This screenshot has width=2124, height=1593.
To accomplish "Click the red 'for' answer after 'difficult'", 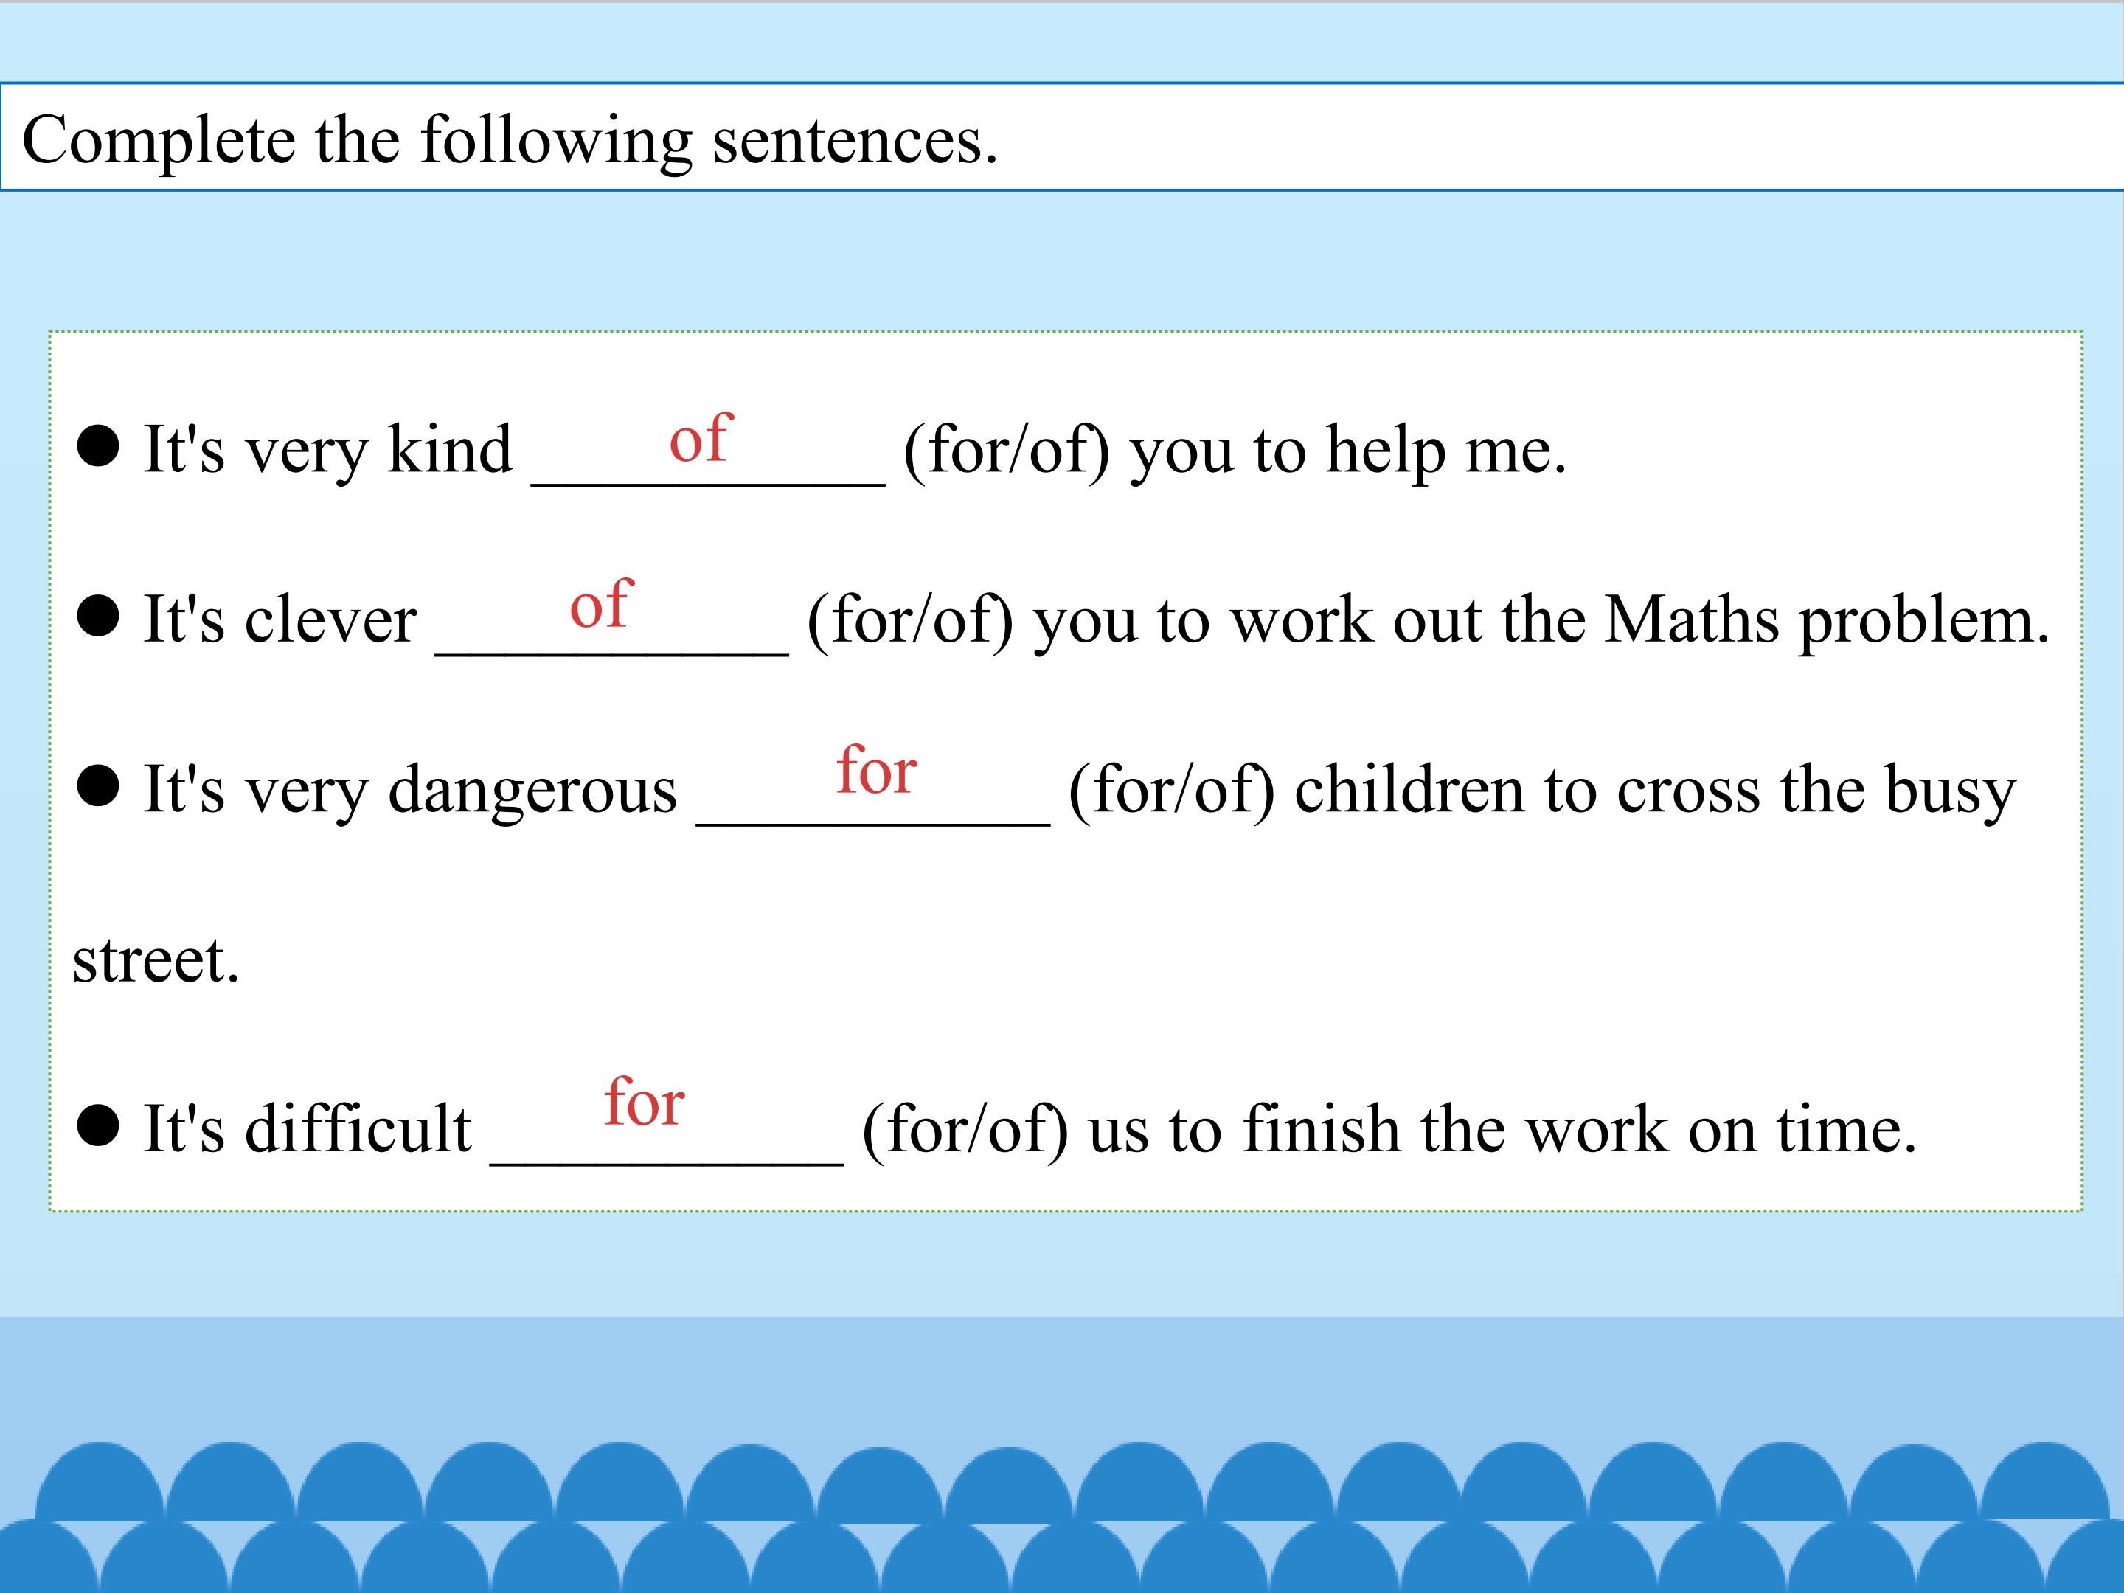I will coord(645,1101).
